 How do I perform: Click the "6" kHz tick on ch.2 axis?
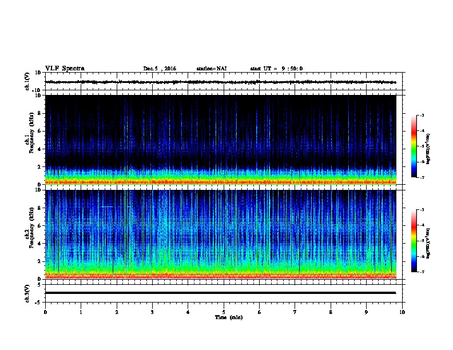point(39,226)
